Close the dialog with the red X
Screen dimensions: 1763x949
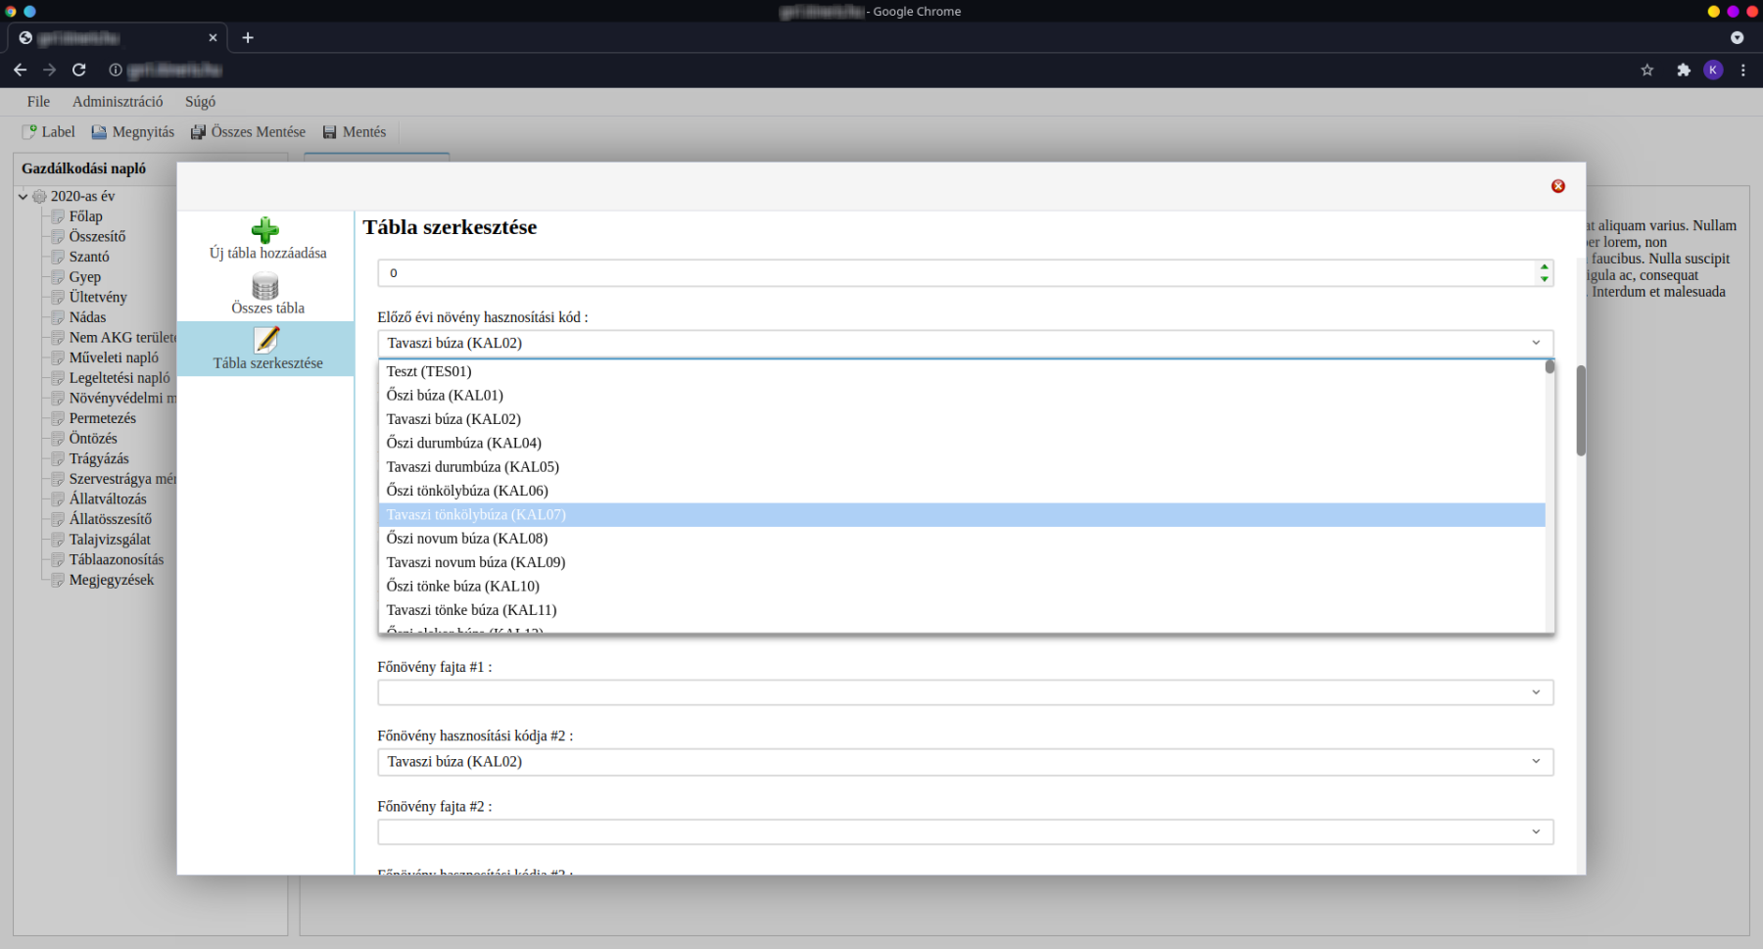click(x=1557, y=186)
